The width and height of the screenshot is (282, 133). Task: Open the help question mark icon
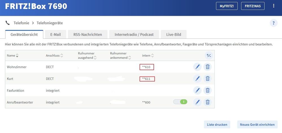(x=274, y=23)
